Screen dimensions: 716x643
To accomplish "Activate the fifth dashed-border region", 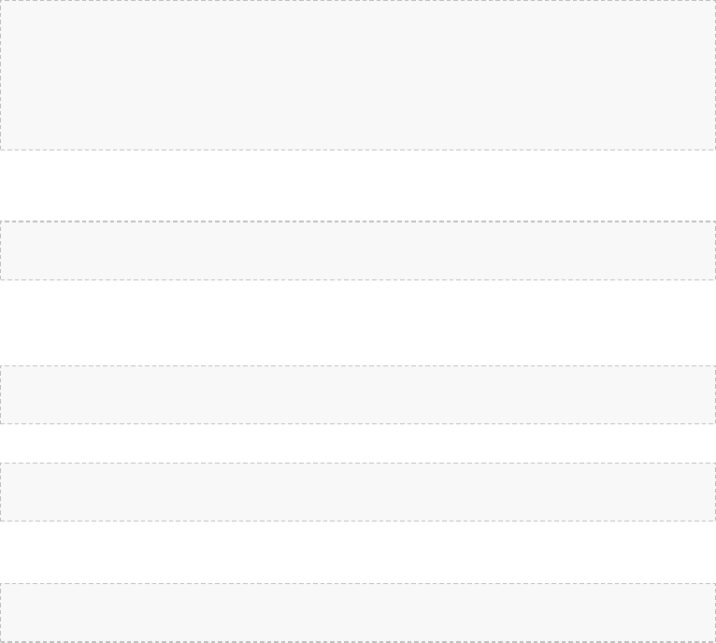I will tap(358, 613).
